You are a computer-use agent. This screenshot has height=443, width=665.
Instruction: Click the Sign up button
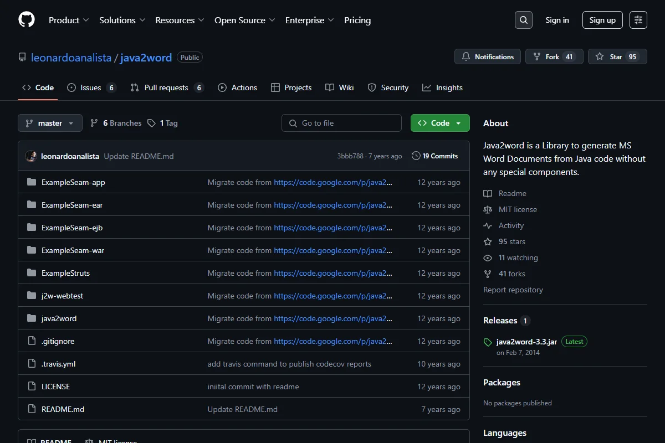click(602, 20)
